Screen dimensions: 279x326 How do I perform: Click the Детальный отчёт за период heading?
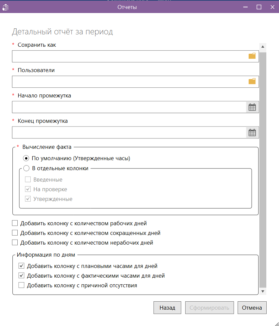(62, 32)
